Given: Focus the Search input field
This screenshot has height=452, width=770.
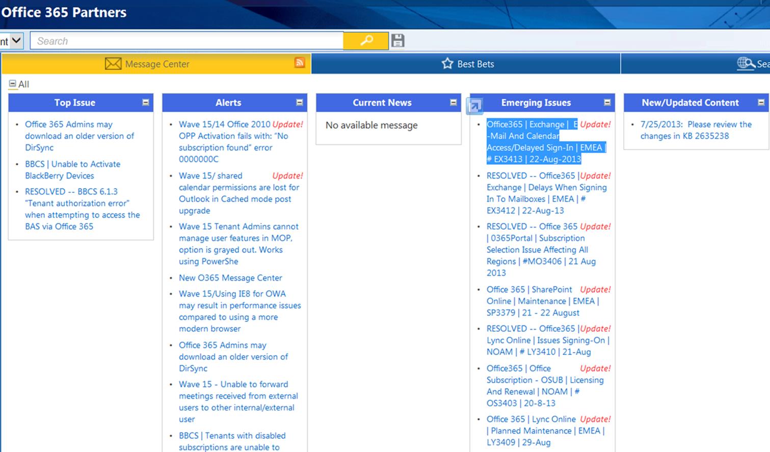Looking at the screenshot, I should point(187,41).
